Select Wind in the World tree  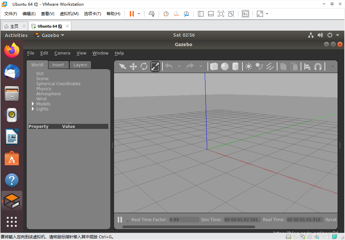click(41, 99)
